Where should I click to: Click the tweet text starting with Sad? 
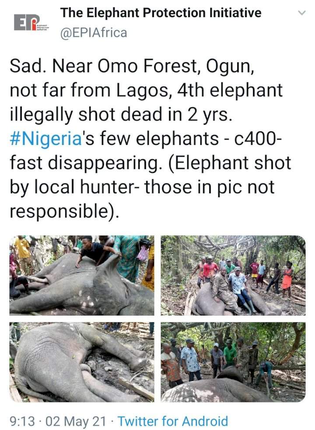[x=150, y=138]
